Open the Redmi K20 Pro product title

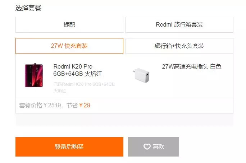[x=73, y=66]
